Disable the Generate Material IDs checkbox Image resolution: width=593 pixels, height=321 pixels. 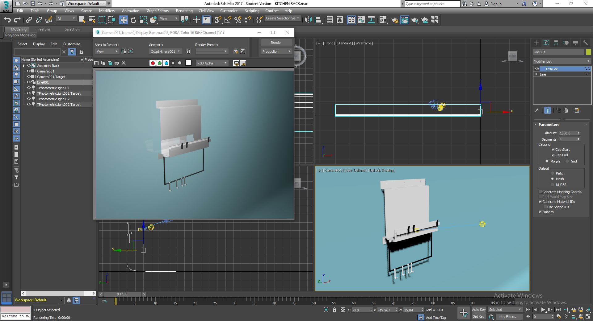click(x=540, y=202)
